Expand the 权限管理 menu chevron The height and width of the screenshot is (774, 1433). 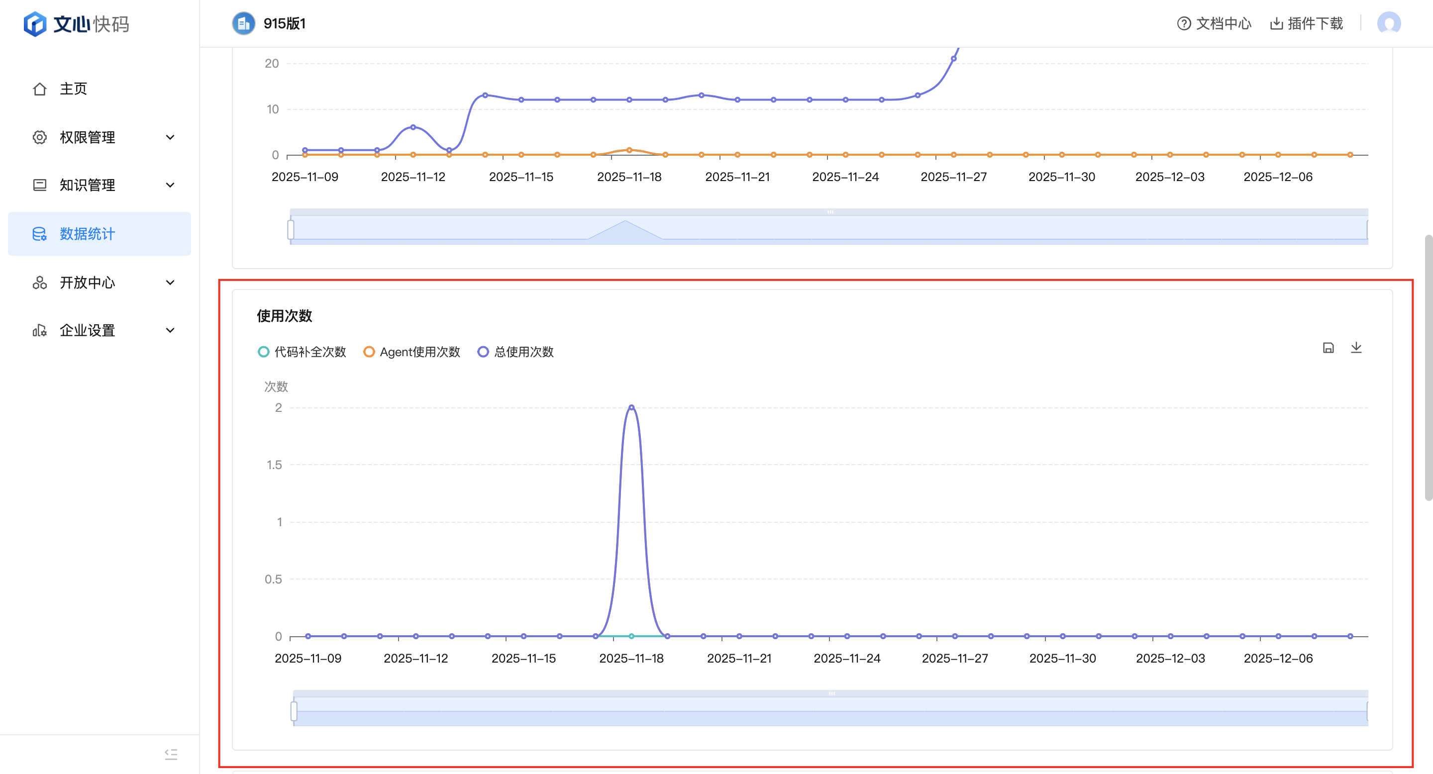point(170,137)
